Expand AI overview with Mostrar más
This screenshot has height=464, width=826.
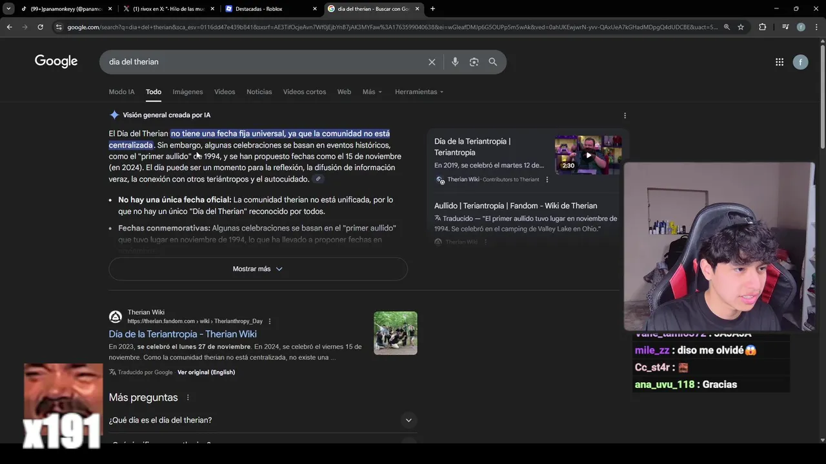tap(258, 269)
